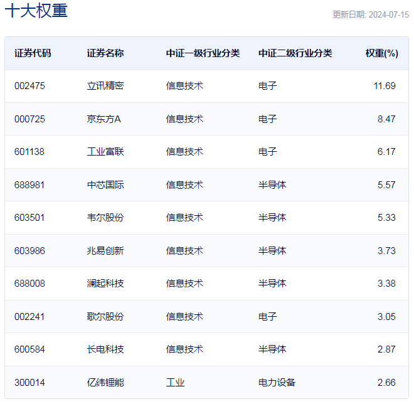Click the stock name 兆易创新

click(105, 251)
